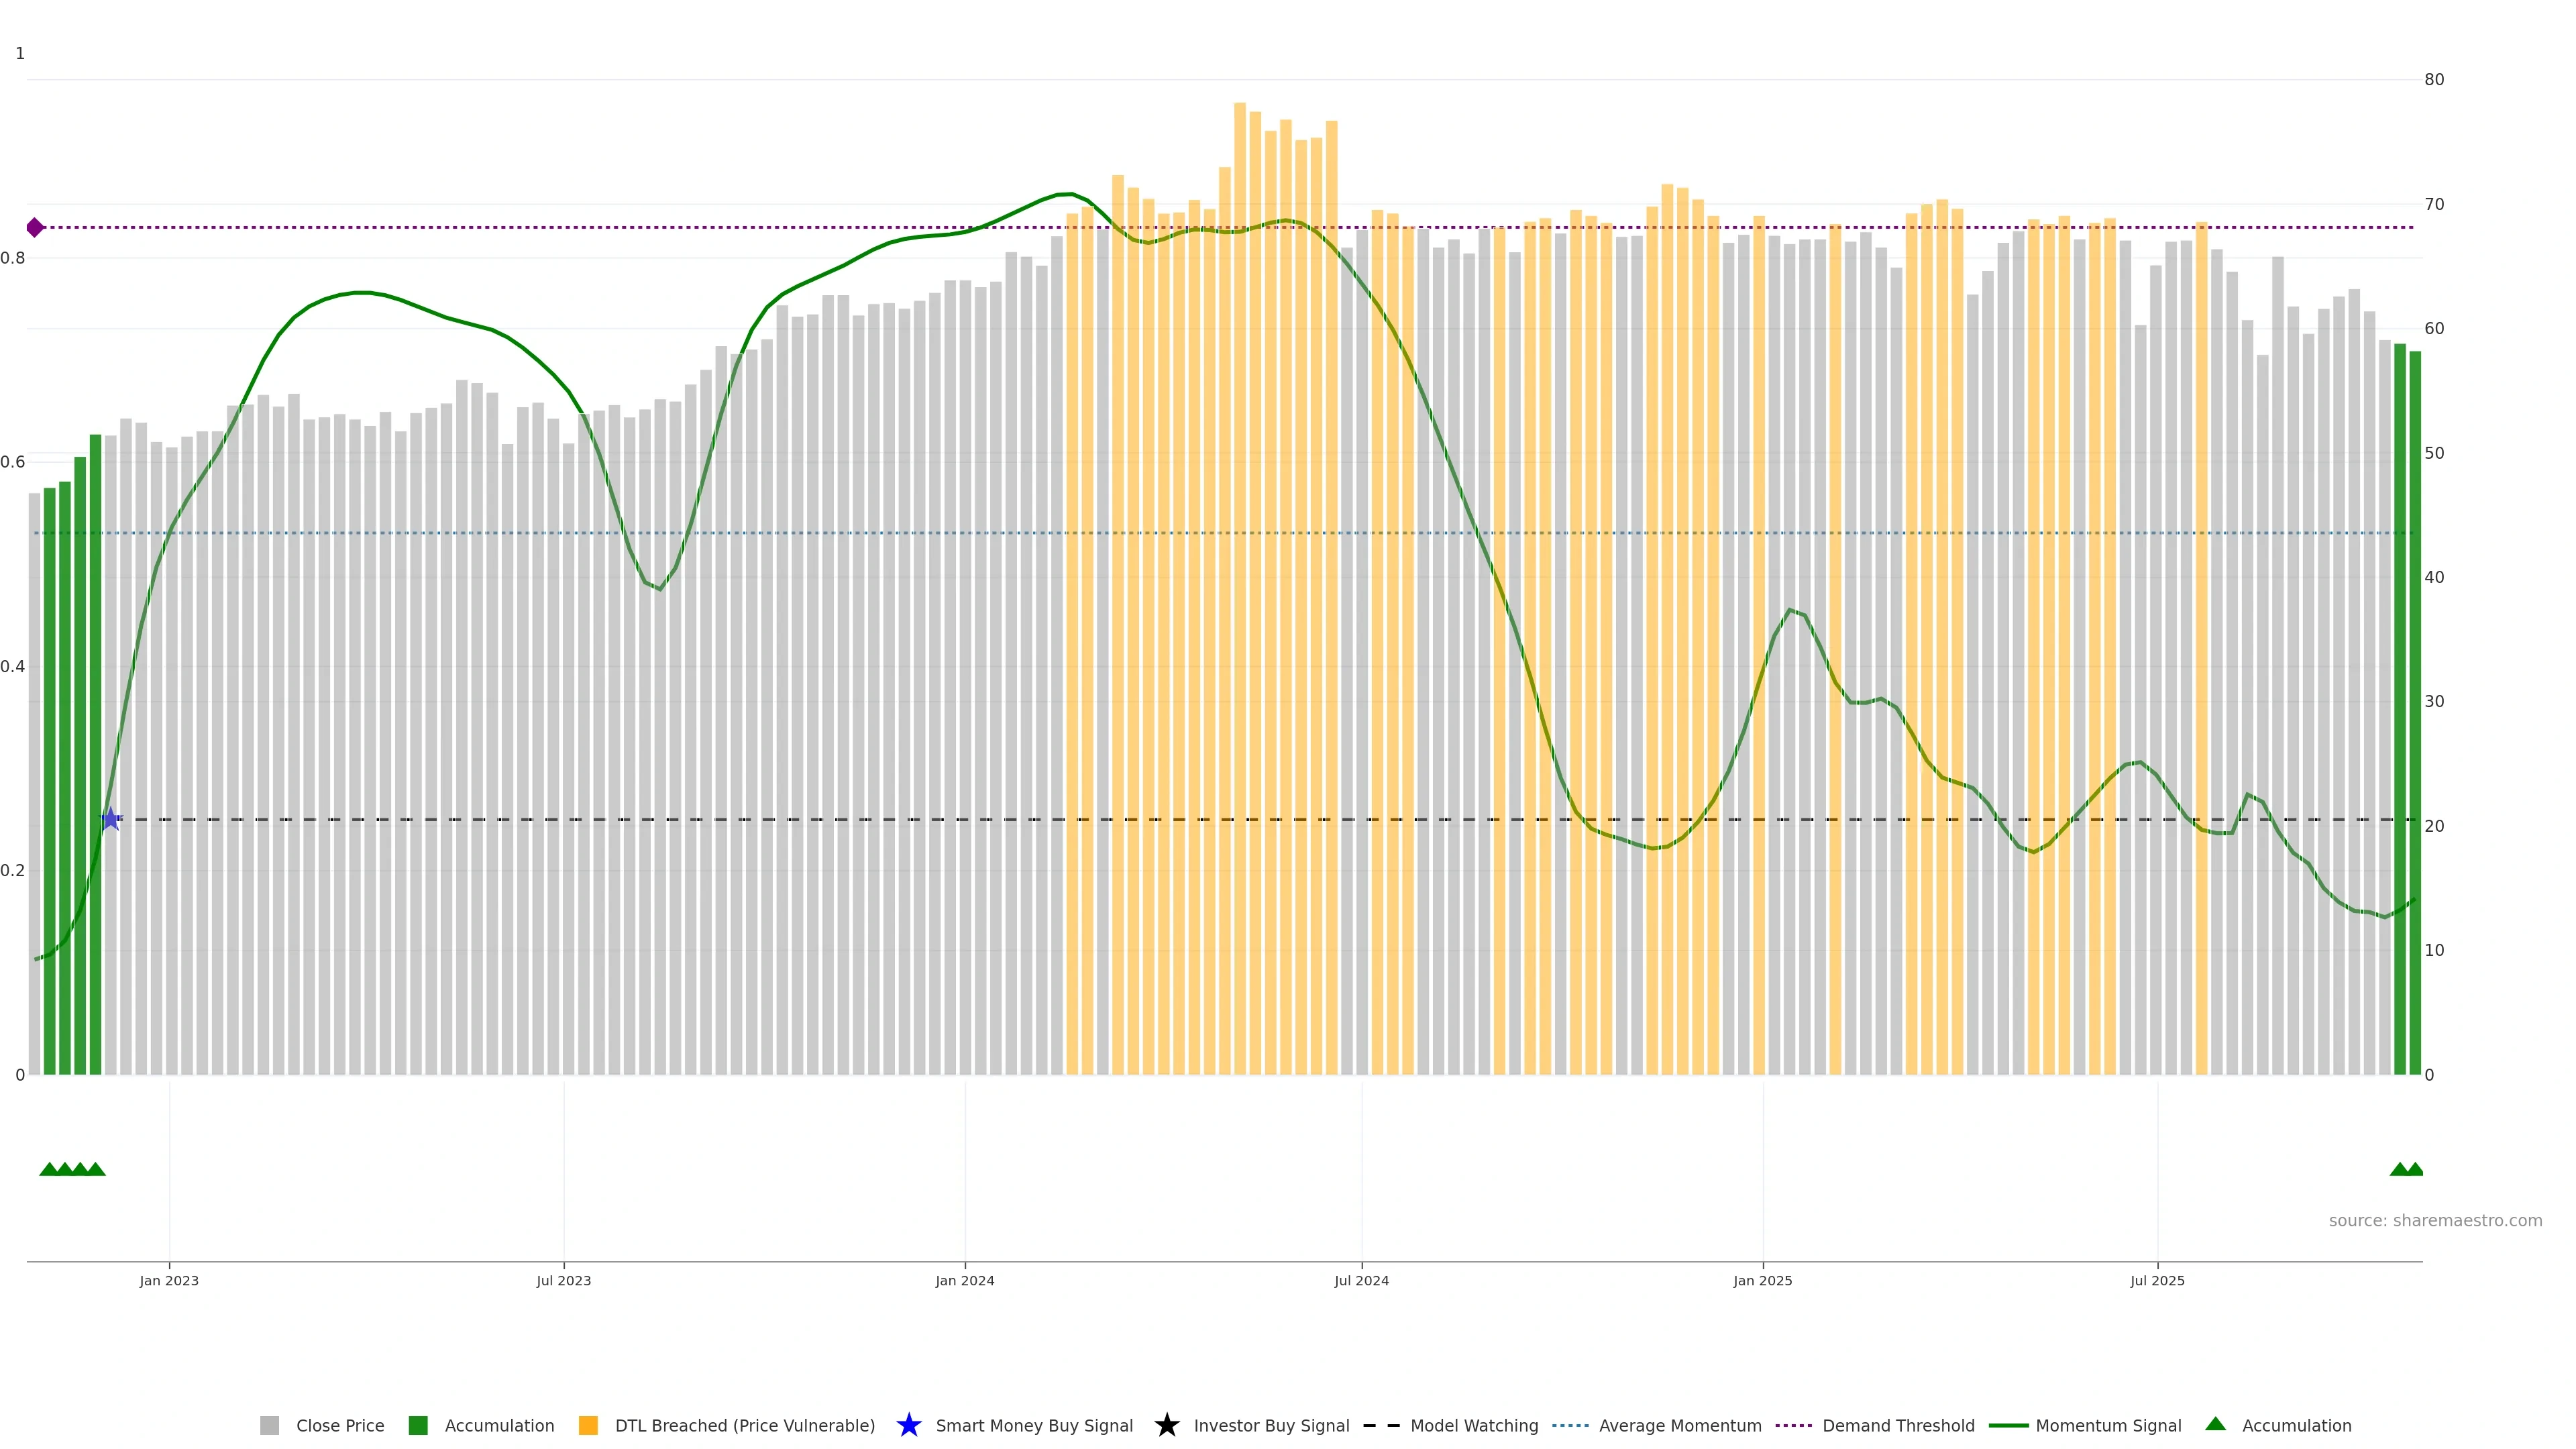
Task: Click the green Accumulation triangle in legend
Action: tap(2215, 1424)
